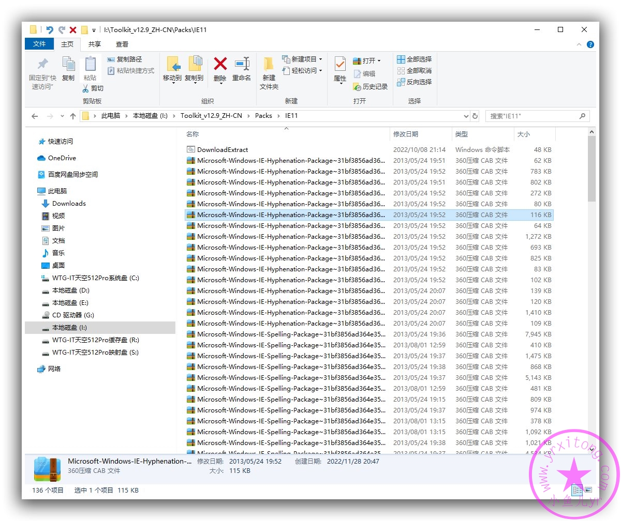The width and height of the screenshot is (621, 521).
Task: Click 复制路径 (Copy path)
Action: (124, 59)
